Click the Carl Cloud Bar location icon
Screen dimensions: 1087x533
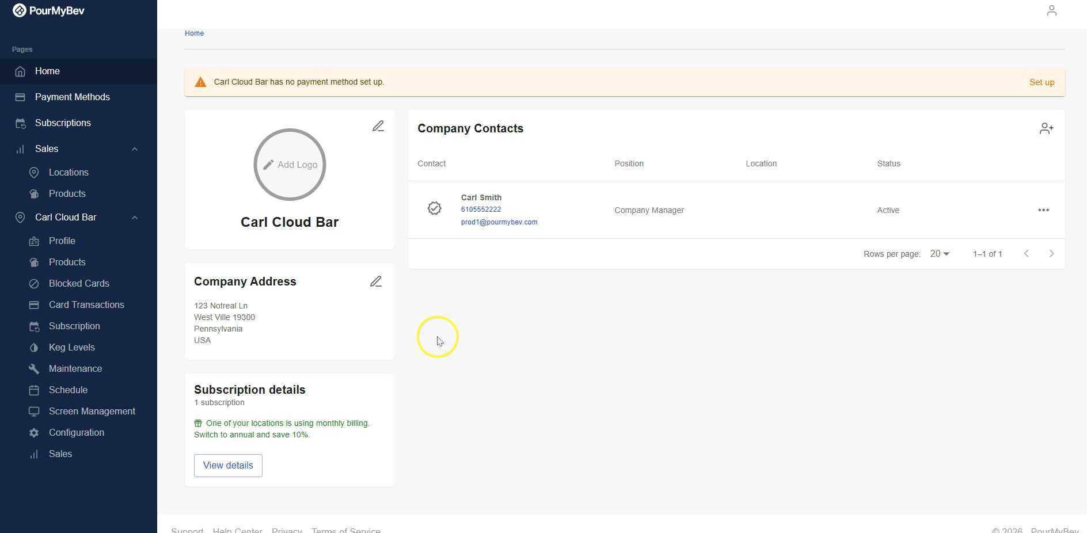[x=20, y=218]
